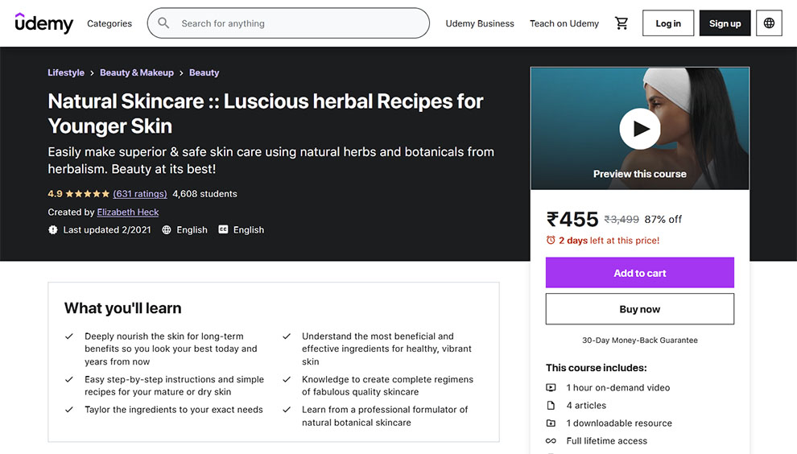797x454 pixels.
Task: Click the 4,608 students text
Action: 204,194
